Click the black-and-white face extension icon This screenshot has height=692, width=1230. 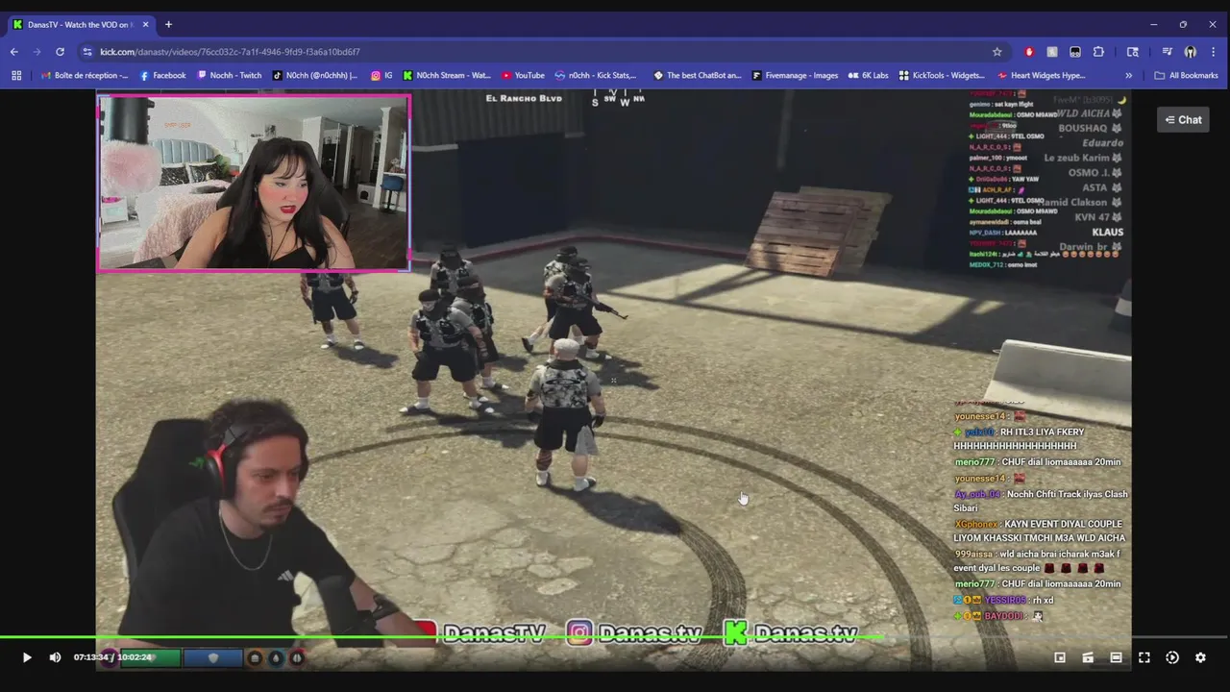click(1075, 52)
